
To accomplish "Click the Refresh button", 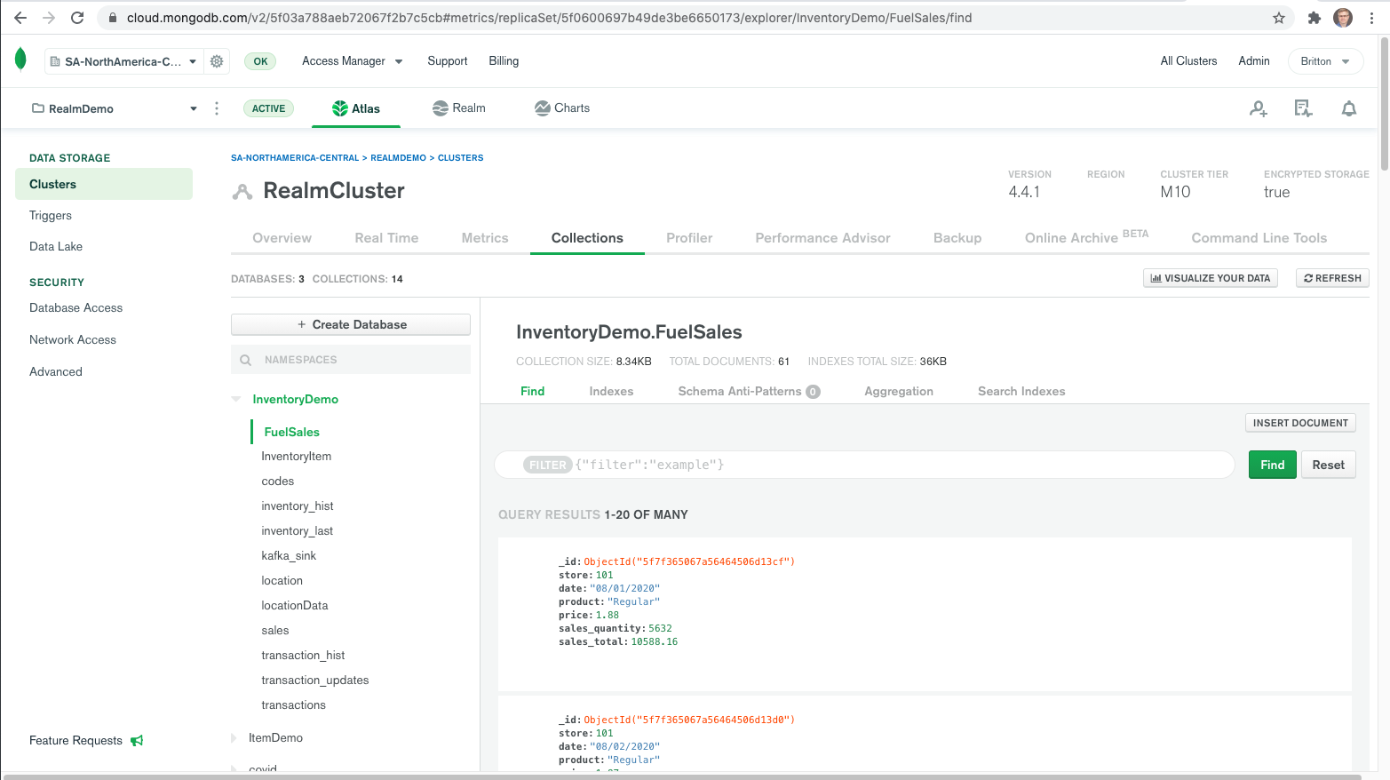I will [1332, 278].
